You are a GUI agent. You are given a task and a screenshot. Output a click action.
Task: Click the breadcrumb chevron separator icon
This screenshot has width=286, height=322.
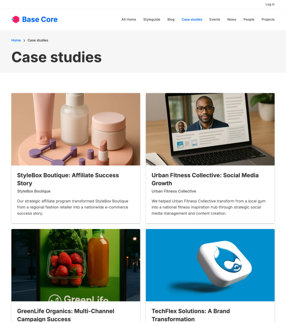point(24,40)
